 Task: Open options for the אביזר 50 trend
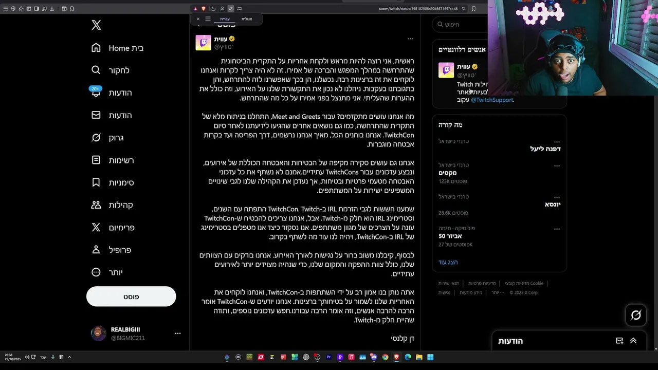(557, 229)
